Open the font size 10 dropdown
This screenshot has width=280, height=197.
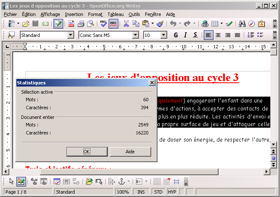click(164, 35)
